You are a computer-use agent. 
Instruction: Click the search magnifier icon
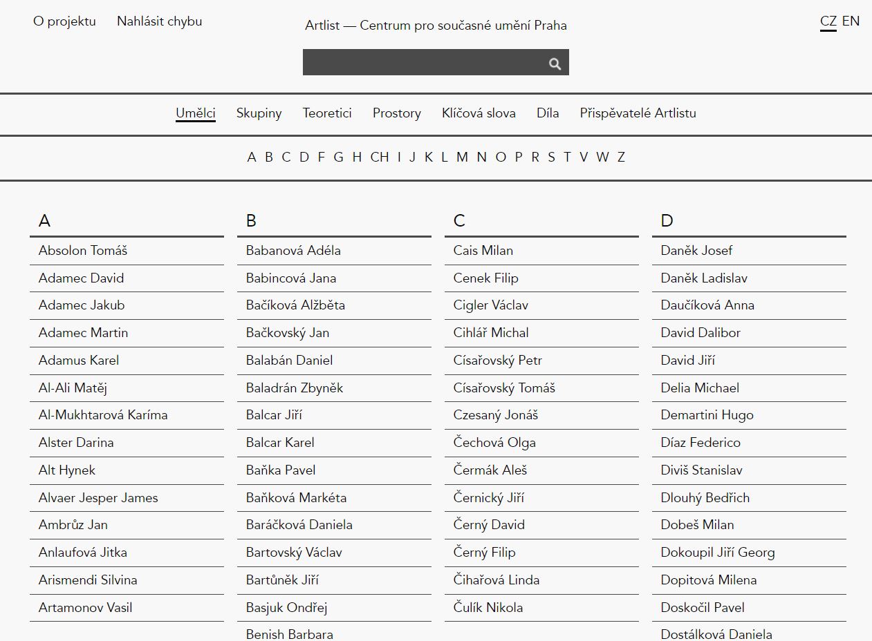(555, 64)
